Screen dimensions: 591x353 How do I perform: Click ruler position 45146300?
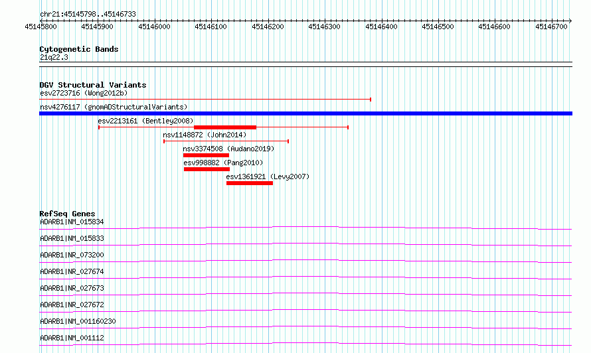click(x=324, y=27)
